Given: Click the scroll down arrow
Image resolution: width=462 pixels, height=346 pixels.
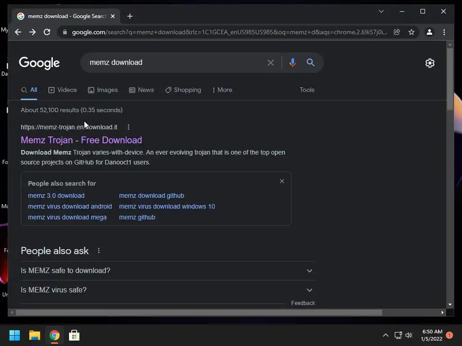Looking at the screenshot, I should tap(450, 305).
